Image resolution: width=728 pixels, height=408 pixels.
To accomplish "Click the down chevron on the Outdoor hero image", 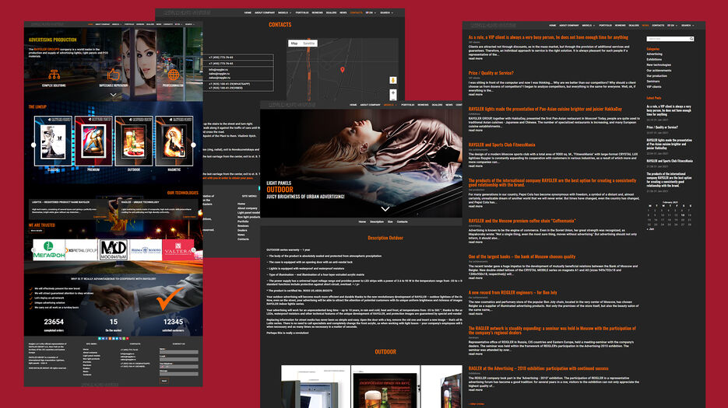I will tap(385, 209).
